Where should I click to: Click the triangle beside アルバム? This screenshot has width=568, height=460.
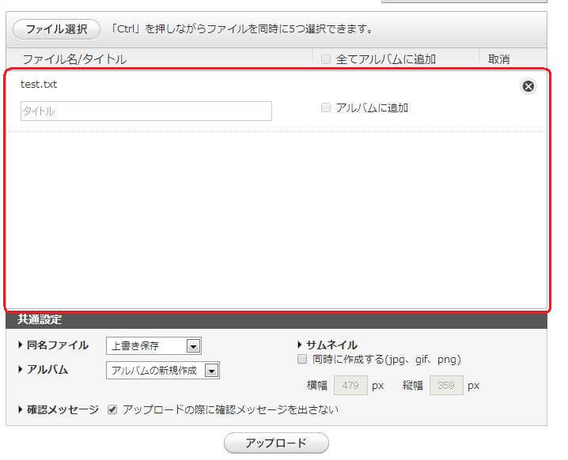click(x=20, y=370)
